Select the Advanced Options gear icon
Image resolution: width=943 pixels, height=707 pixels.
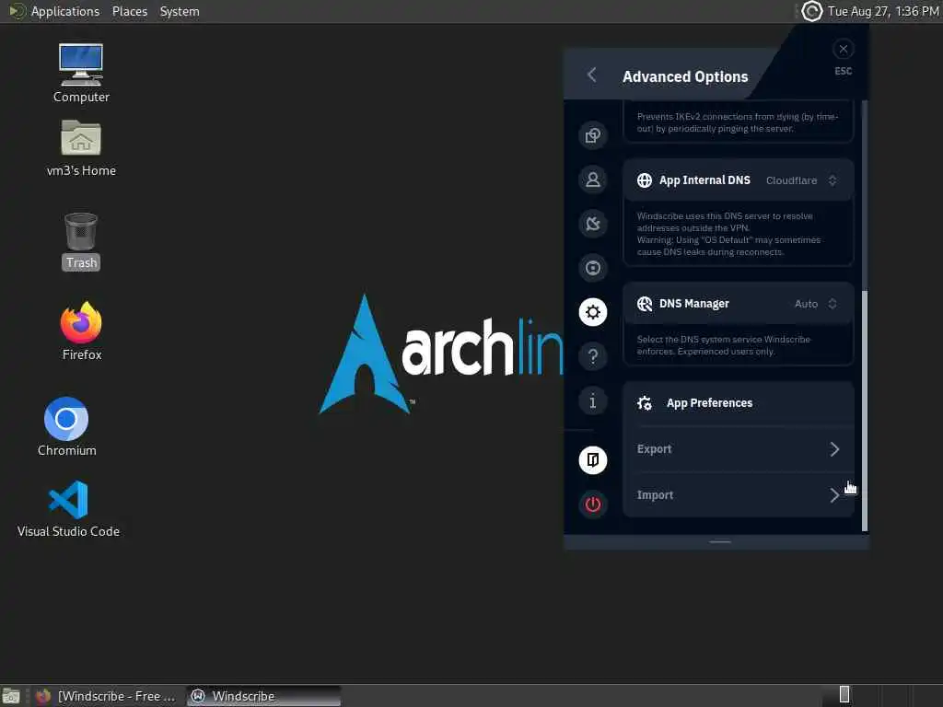tap(592, 312)
